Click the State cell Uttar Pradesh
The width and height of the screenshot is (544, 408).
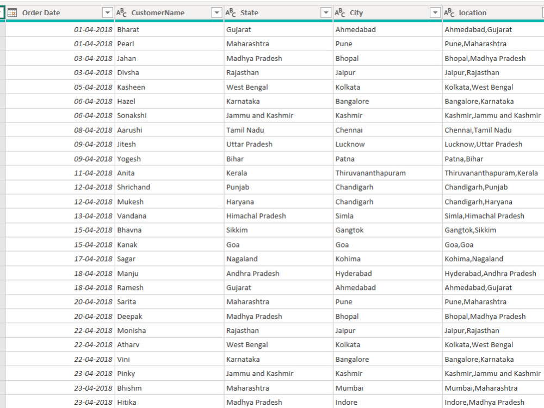point(279,144)
